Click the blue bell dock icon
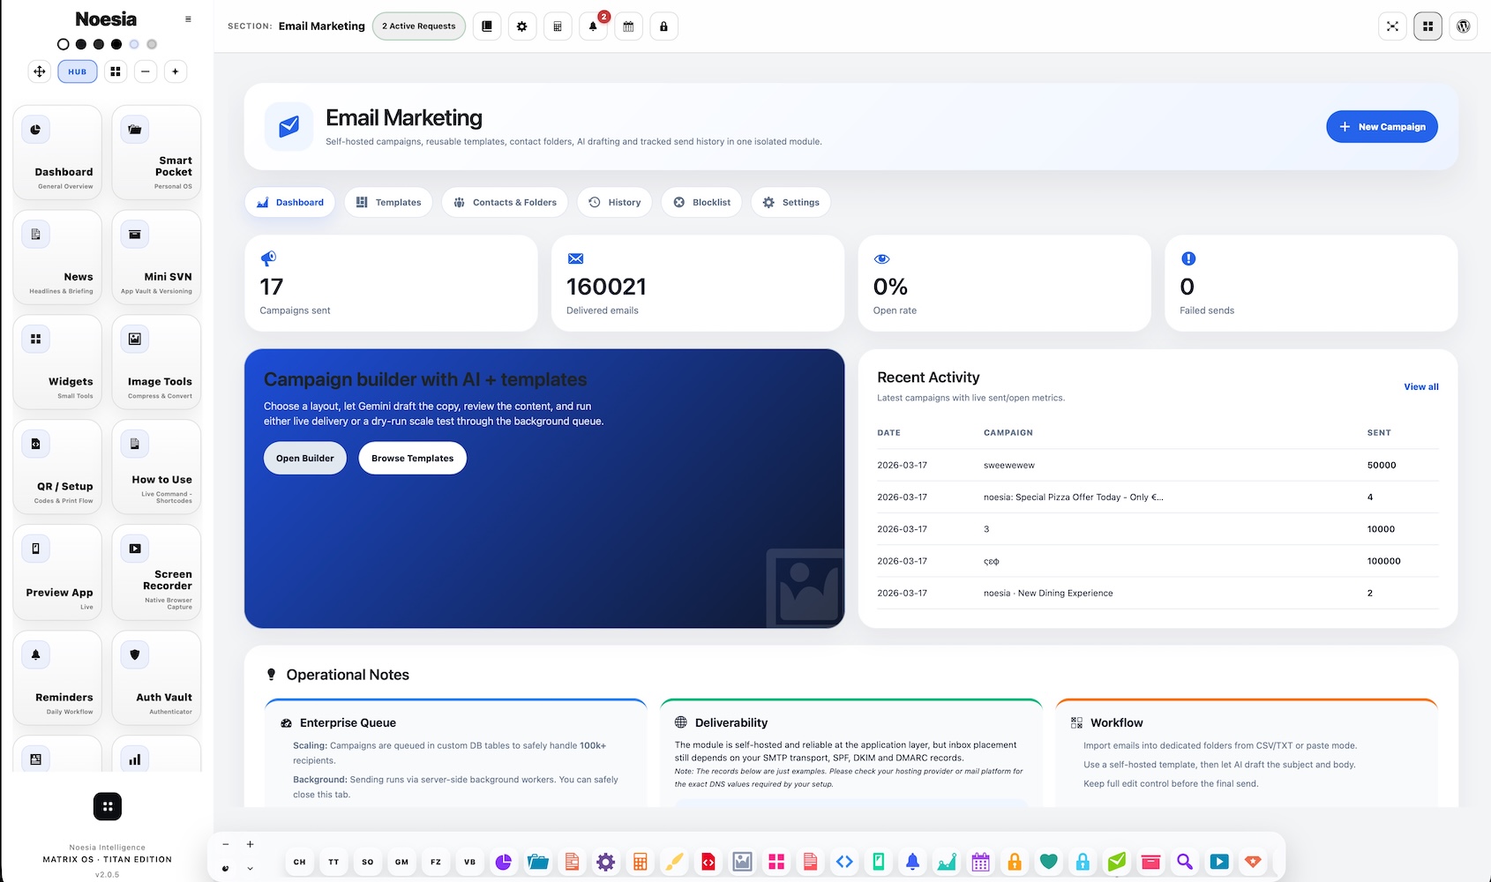Viewport: 1491px width, 882px height. 912,862
